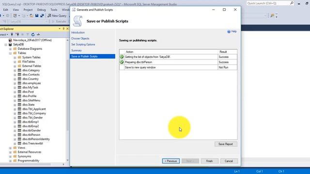Click Save Report button
Screen dimensions: 310x174
coord(226,144)
